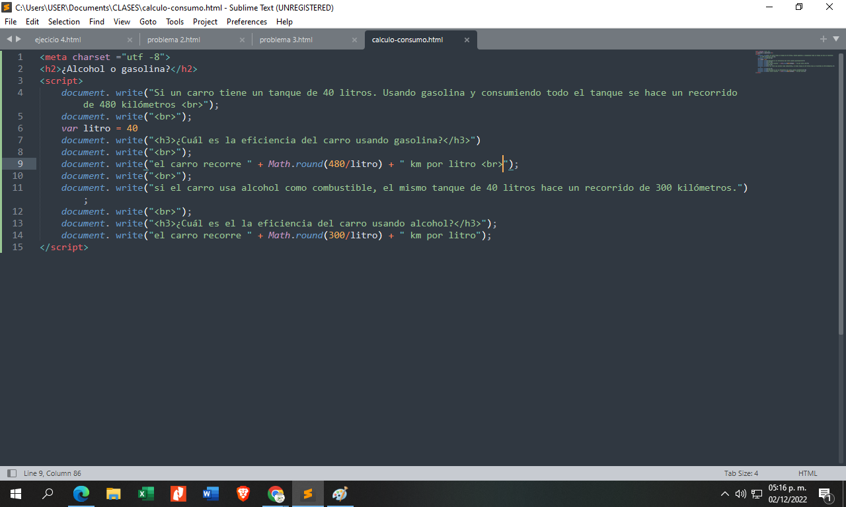This screenshot has height=507, width=846.
Task: Click the var litro = 40 line
Action: (x=100, y=128)
